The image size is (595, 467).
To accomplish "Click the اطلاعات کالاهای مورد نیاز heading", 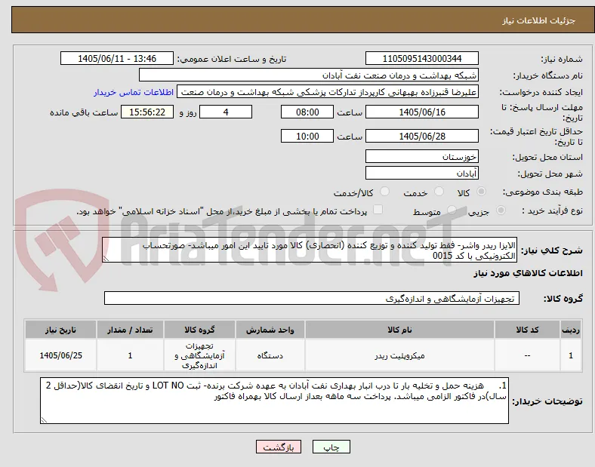I will (x=528, y=273).
